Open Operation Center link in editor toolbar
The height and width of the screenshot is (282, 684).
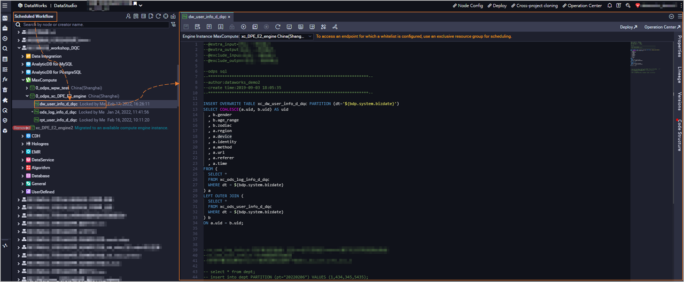663,27
